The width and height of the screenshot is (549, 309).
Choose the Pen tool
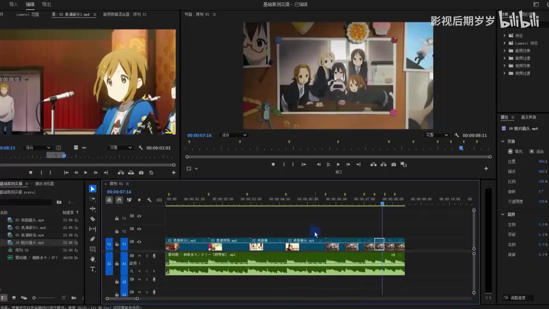pyautogui.click(x=93, y=239)
